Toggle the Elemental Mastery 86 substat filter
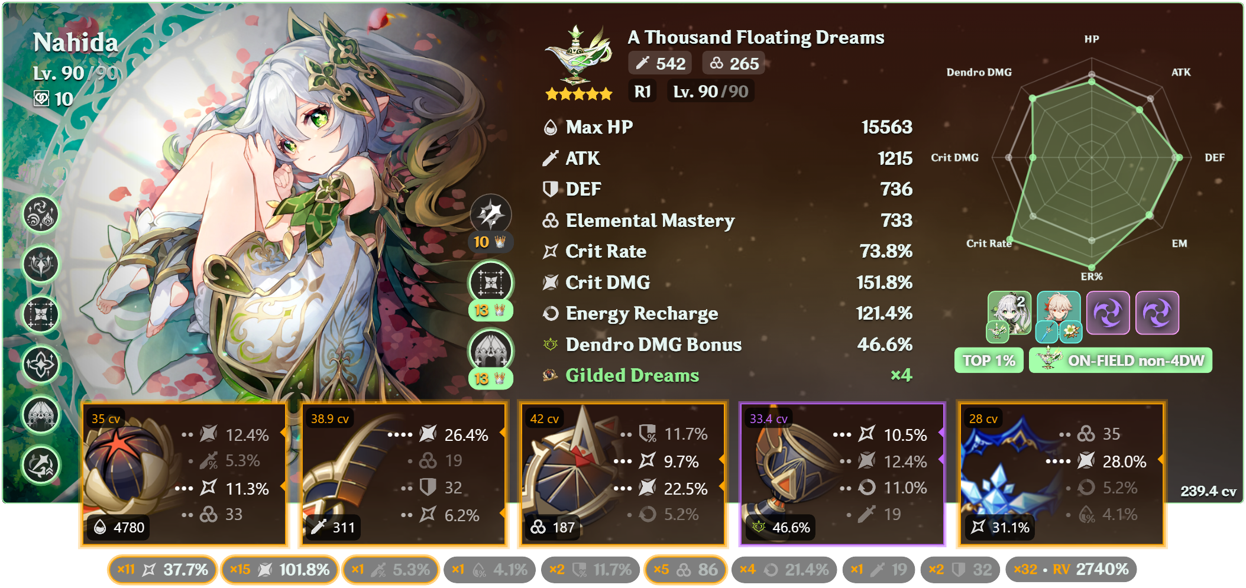This screenshot has width=1246, height=588. click(685, 570)
